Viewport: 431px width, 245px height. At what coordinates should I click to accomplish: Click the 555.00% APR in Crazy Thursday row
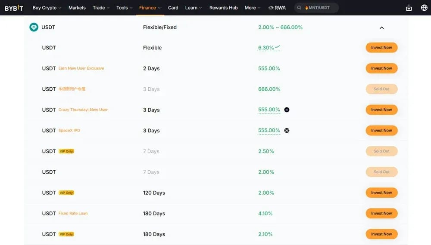tap(269, 110)
